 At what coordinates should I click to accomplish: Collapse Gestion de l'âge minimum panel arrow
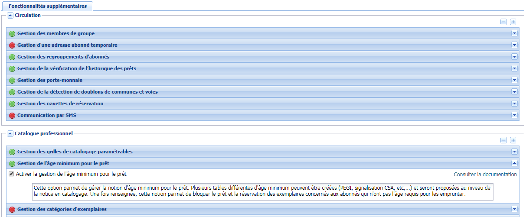tap(514, 163)
